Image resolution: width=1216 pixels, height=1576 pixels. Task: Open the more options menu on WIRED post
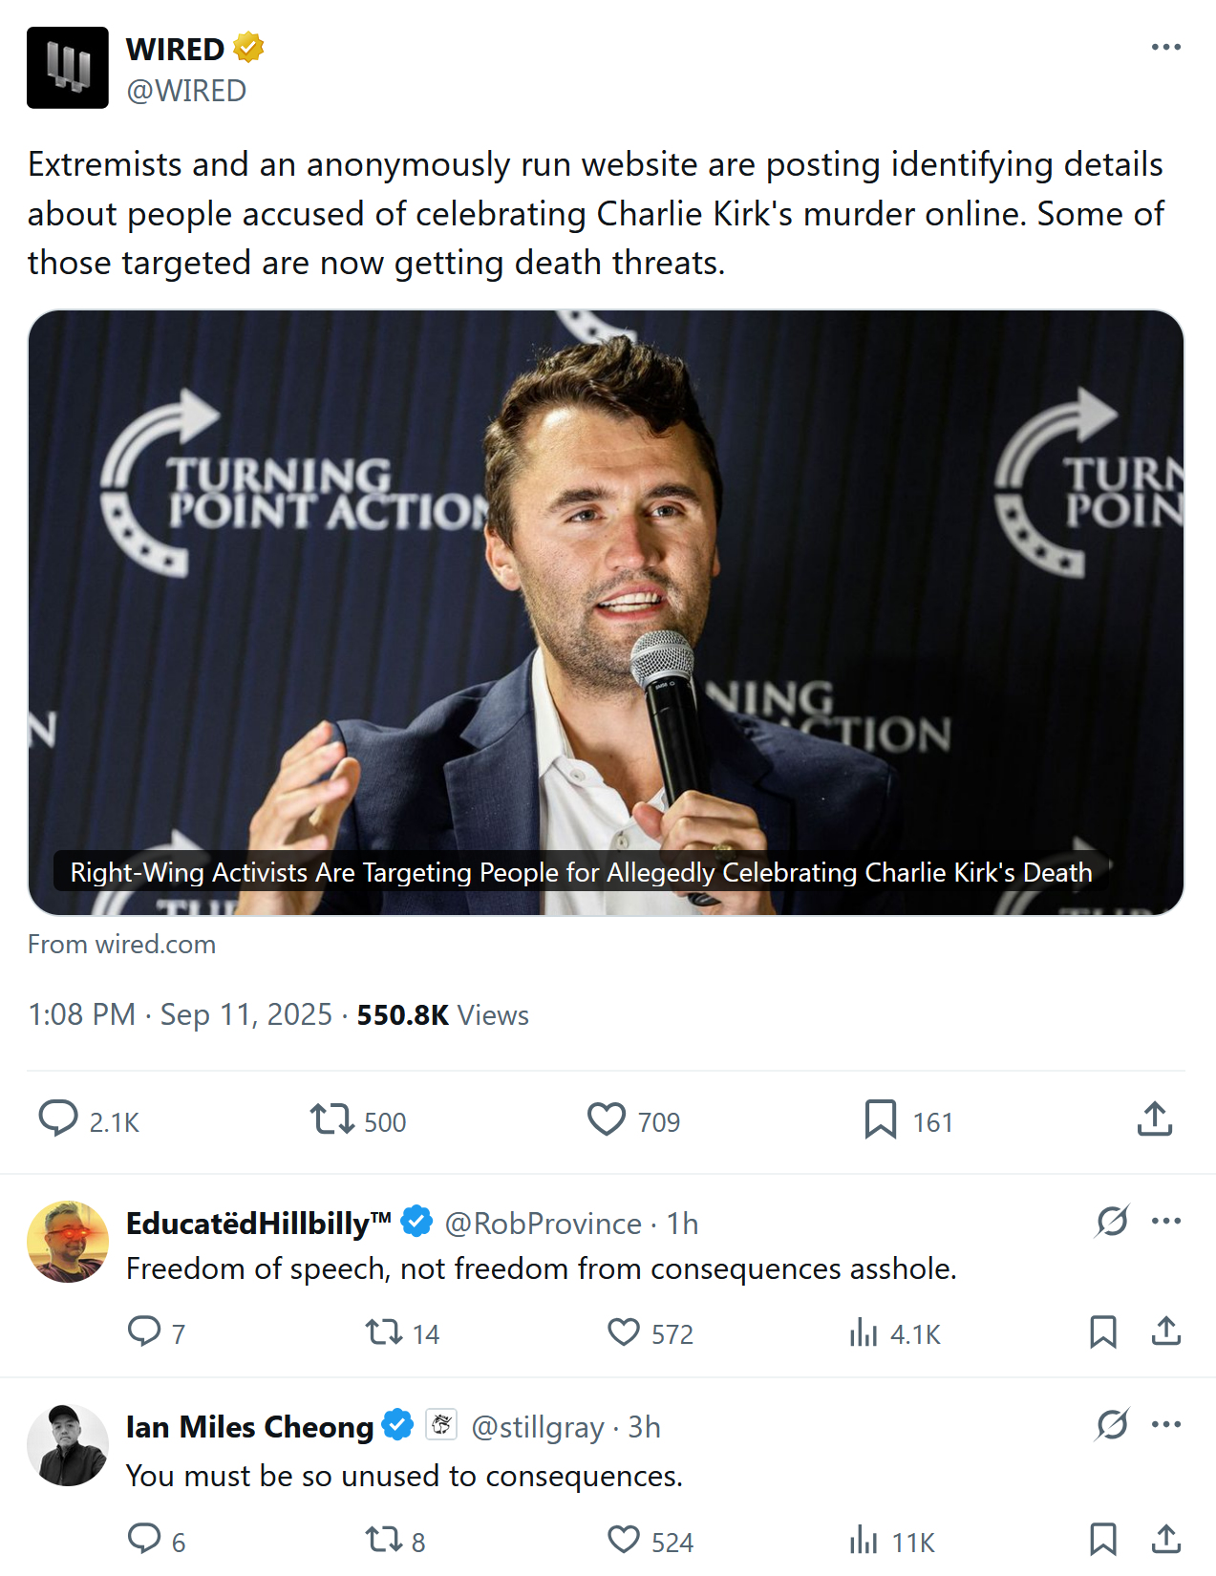1165,47
